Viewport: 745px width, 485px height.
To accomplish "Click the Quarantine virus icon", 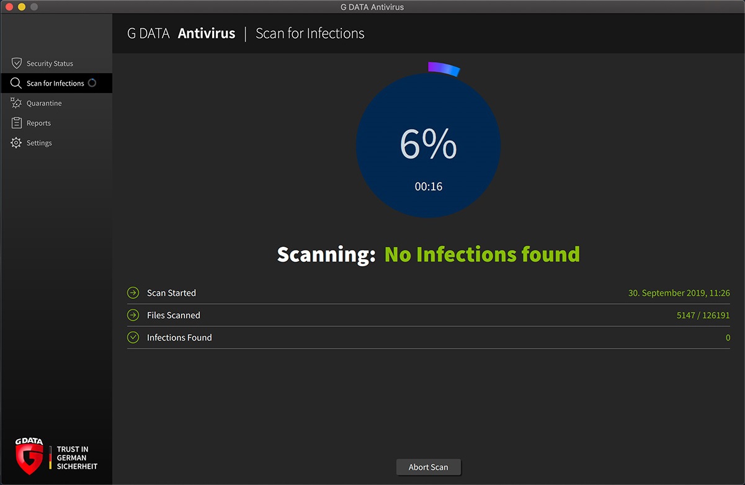I will [16, 103].
